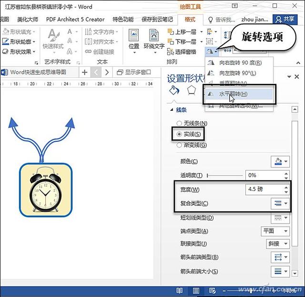Viewport: 305px width, 297px height.
Task: Switch to the 格式 ribbon tab
Action: click(189, 19)
